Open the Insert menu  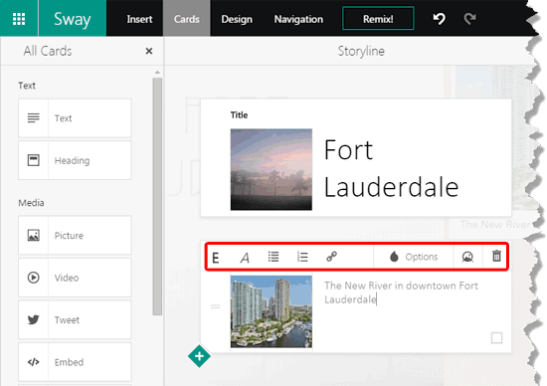tap(139, 19)
